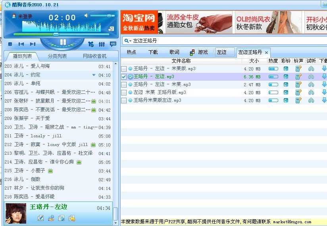
Task: Open the search type dropdown arrow
Action: pos(130,41)
